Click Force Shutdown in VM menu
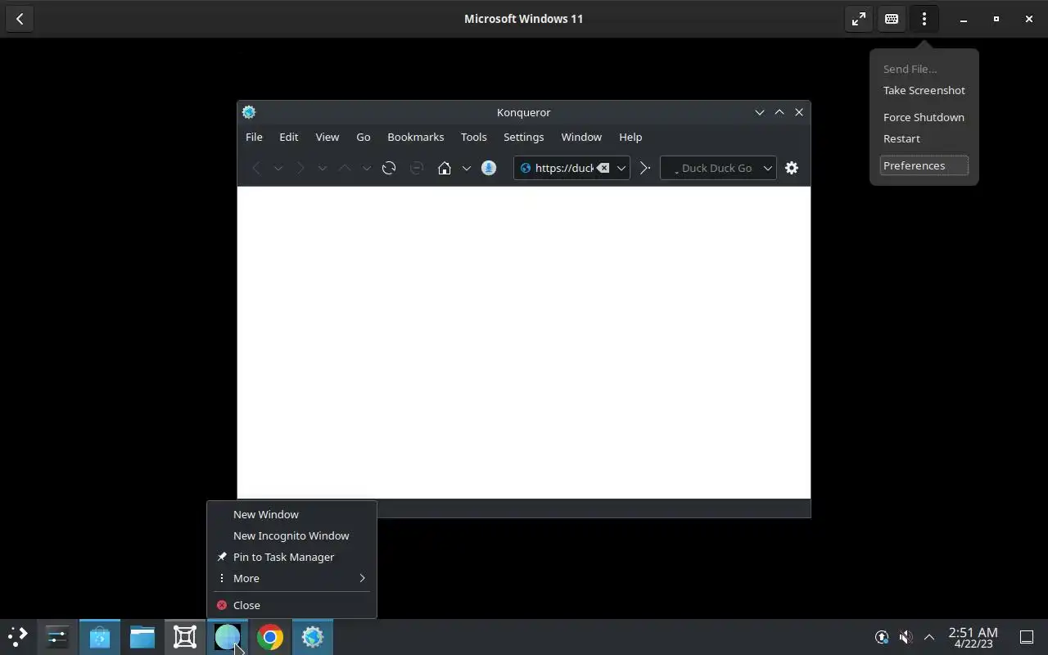 pyautogui.click(x=924, y=117)
